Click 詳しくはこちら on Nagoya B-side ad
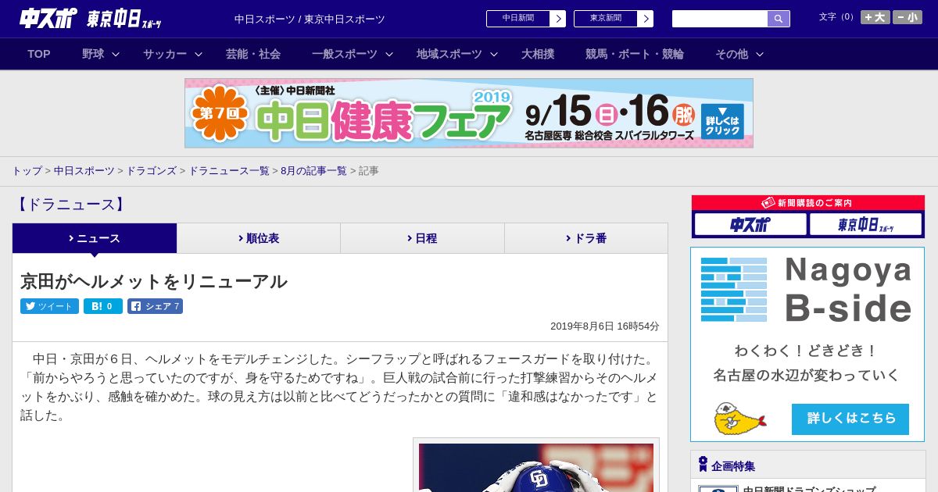The height and width of the screenshot is (492, 938). click(850, 419)
